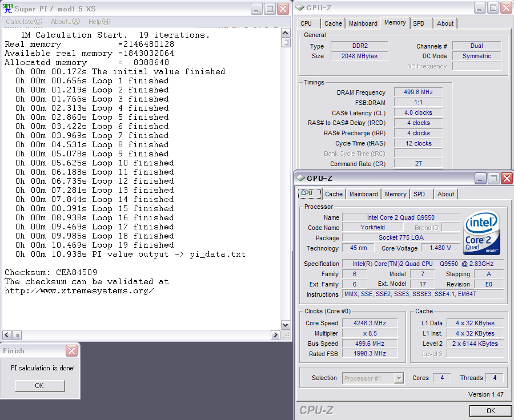Click the 'PI value output -> pi_data.txt' line
Image resolution: width=514 pixels, height=420 pixels.
point(130,255)
